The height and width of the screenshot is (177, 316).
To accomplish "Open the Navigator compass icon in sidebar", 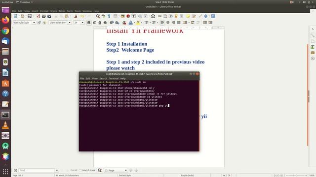I will (x=313, y=59).
